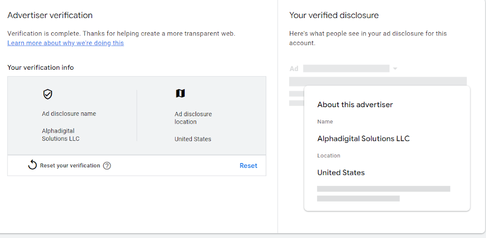This screenshot has width=486, height=238.
Task: Click the map icon for disclosure location
Action: point(180,93)
